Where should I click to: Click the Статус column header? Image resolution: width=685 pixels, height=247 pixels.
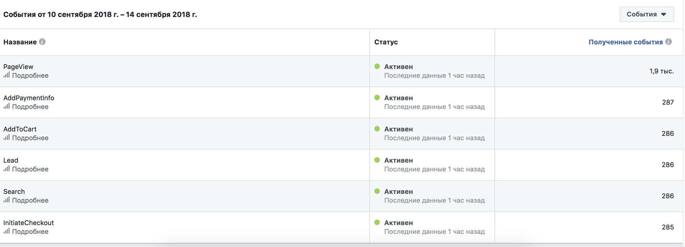coord(386,42)
